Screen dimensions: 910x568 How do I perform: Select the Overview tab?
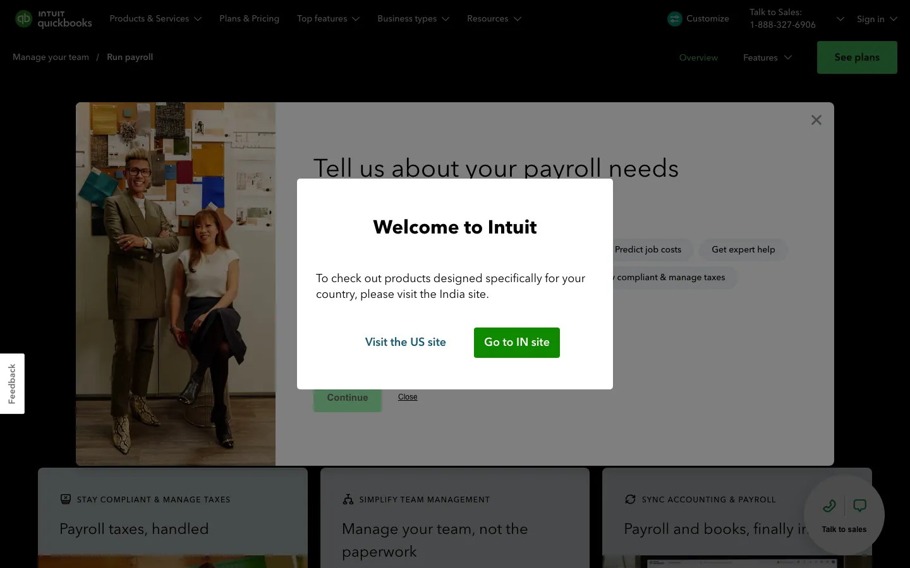(698, 57)
